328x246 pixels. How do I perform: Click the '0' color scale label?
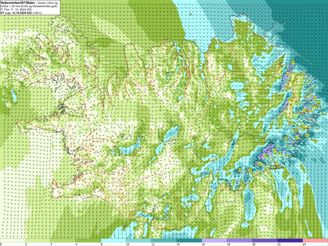point(1,244)
